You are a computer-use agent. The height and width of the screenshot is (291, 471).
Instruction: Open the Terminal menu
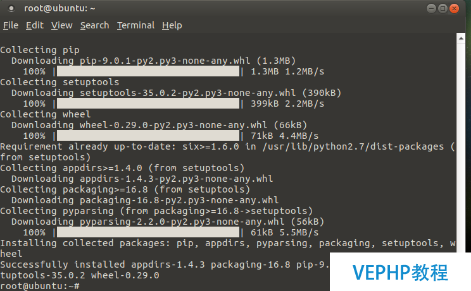135,25
